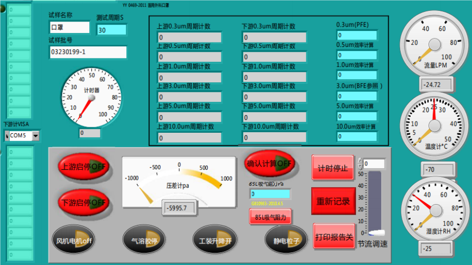
Task: Click the 85L吸气阻力 button
Action: 270,217
